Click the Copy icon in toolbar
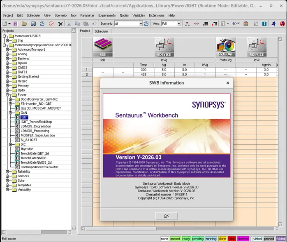The height and width of the screenshot is (242, 287). pos(77,23)
